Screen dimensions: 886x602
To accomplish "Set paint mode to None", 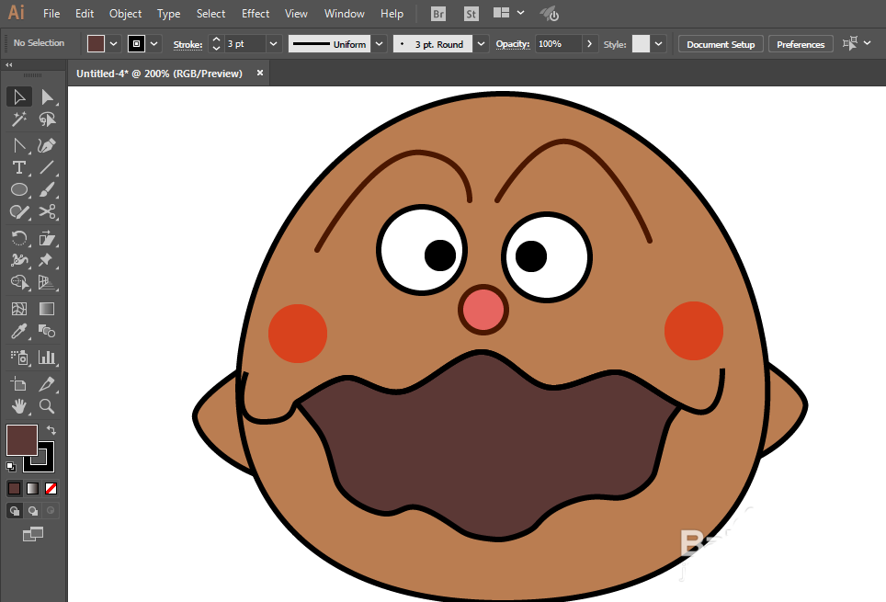I will point(51,488).
